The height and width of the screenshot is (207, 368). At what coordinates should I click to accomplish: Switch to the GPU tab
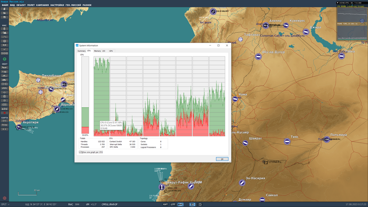(111, 51)
